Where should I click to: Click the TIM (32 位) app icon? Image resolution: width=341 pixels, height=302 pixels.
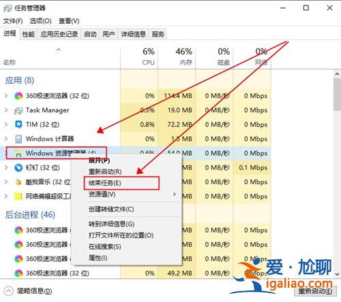18,124
